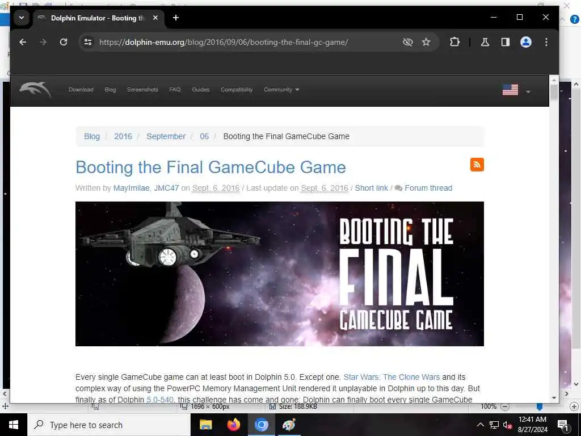Toggle the browser side panel icon

click(x=506, y=42)
